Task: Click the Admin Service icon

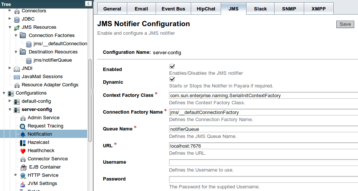Action: 23,118
